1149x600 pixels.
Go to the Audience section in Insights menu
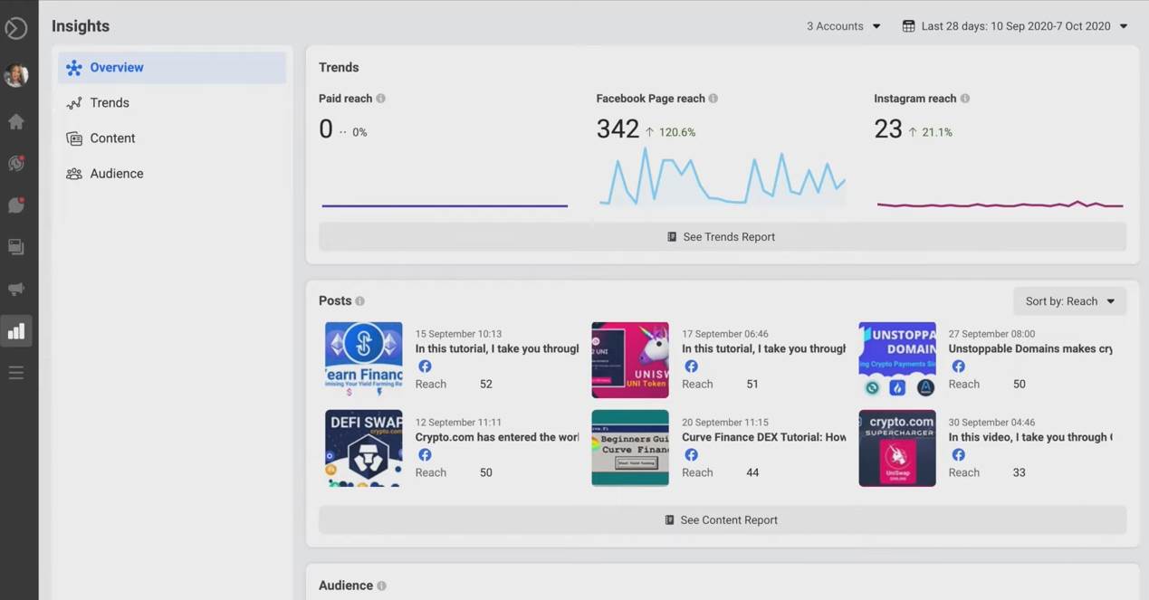pos(116,174)
